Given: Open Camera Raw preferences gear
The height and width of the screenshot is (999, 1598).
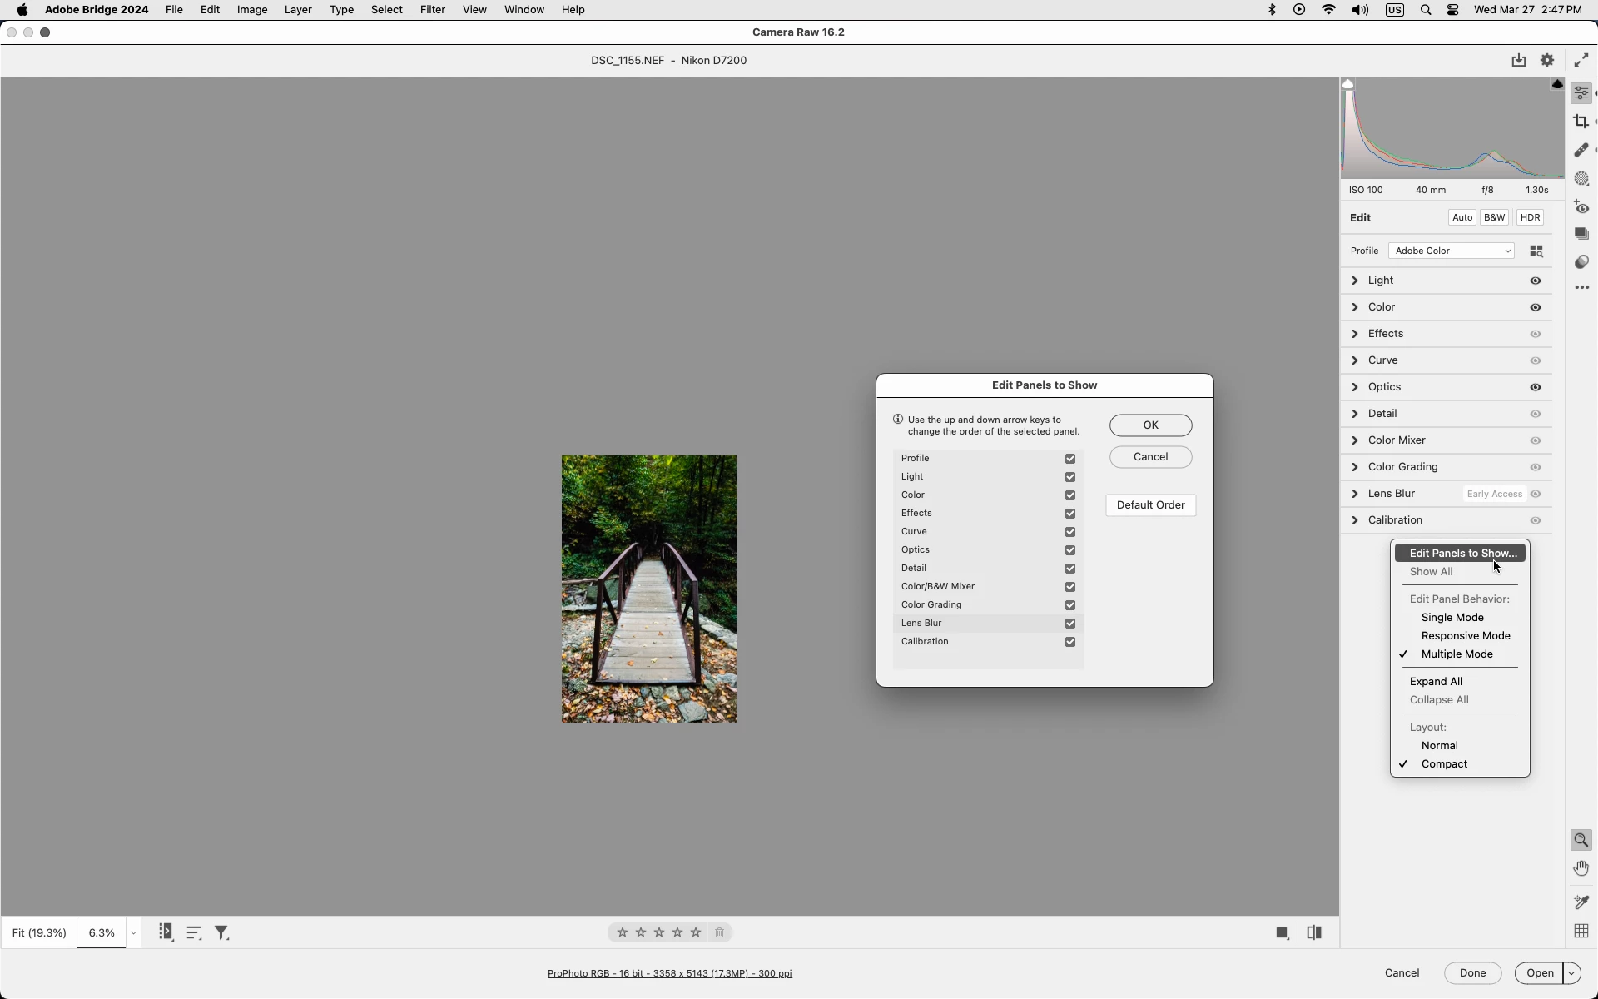Looking at the screenshot, I should coord(1547,60).
